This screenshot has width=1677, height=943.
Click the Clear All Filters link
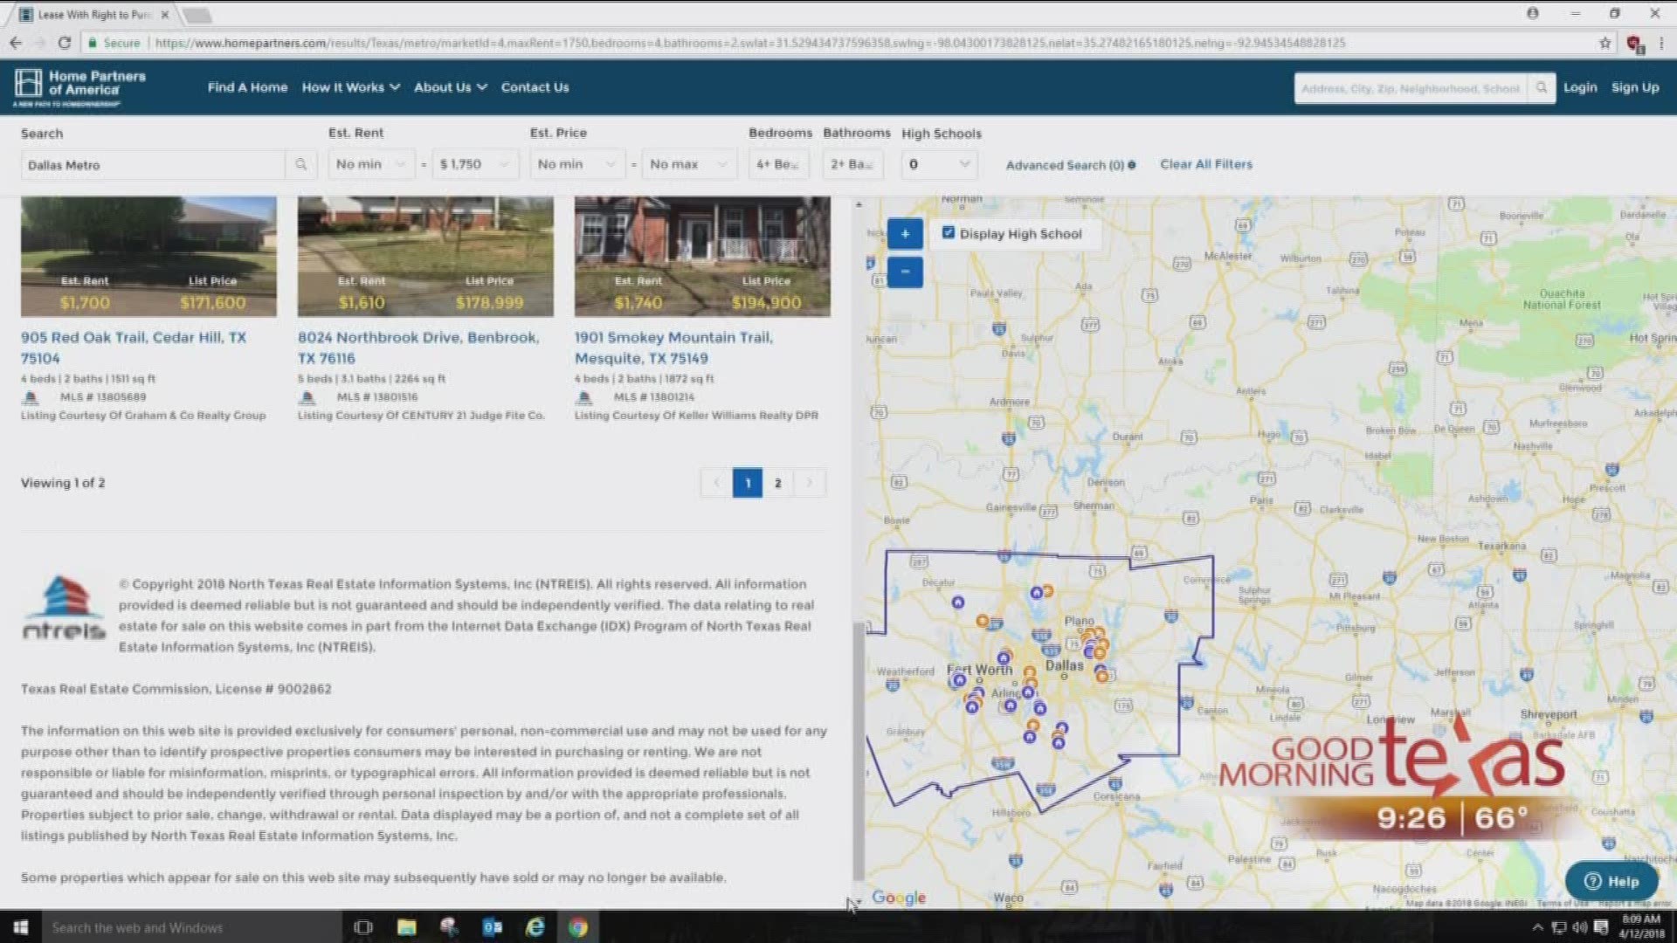[x=1206, y=164]
